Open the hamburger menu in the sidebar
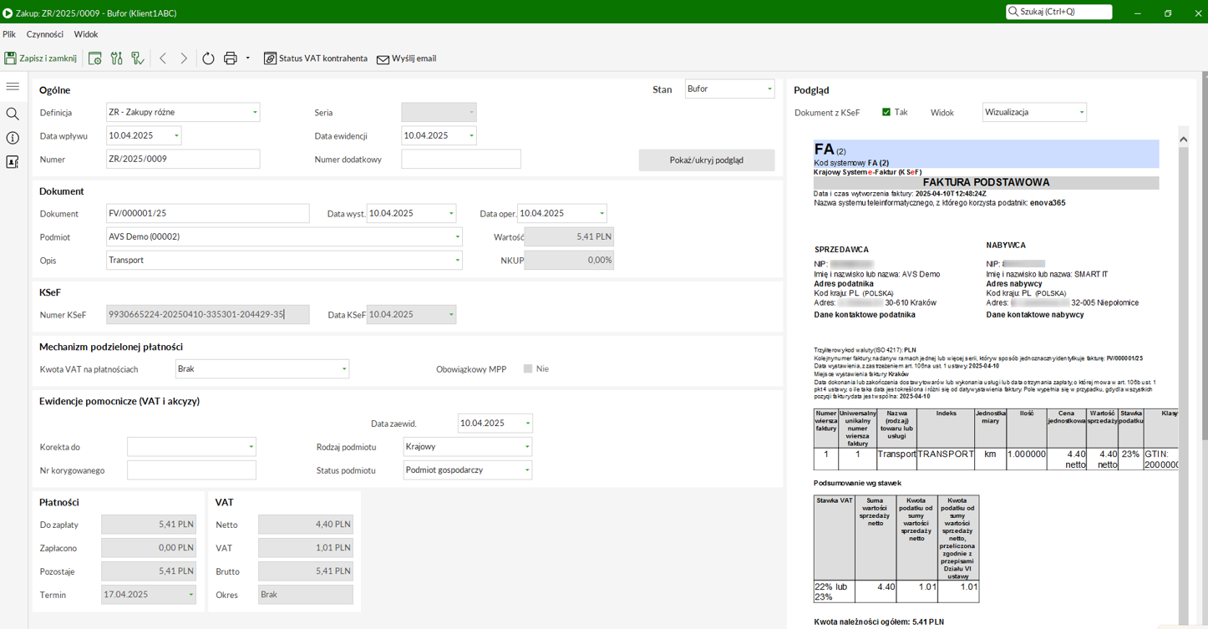This screenshot has height=629, width=1208. (13, 87)
